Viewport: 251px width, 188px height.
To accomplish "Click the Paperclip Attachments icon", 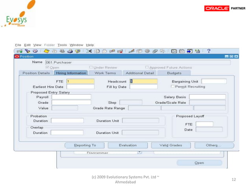I will [x=155, y=51].
